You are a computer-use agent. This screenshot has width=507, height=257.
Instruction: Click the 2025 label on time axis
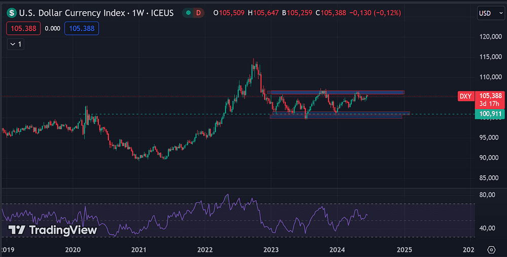pos(404,250)
